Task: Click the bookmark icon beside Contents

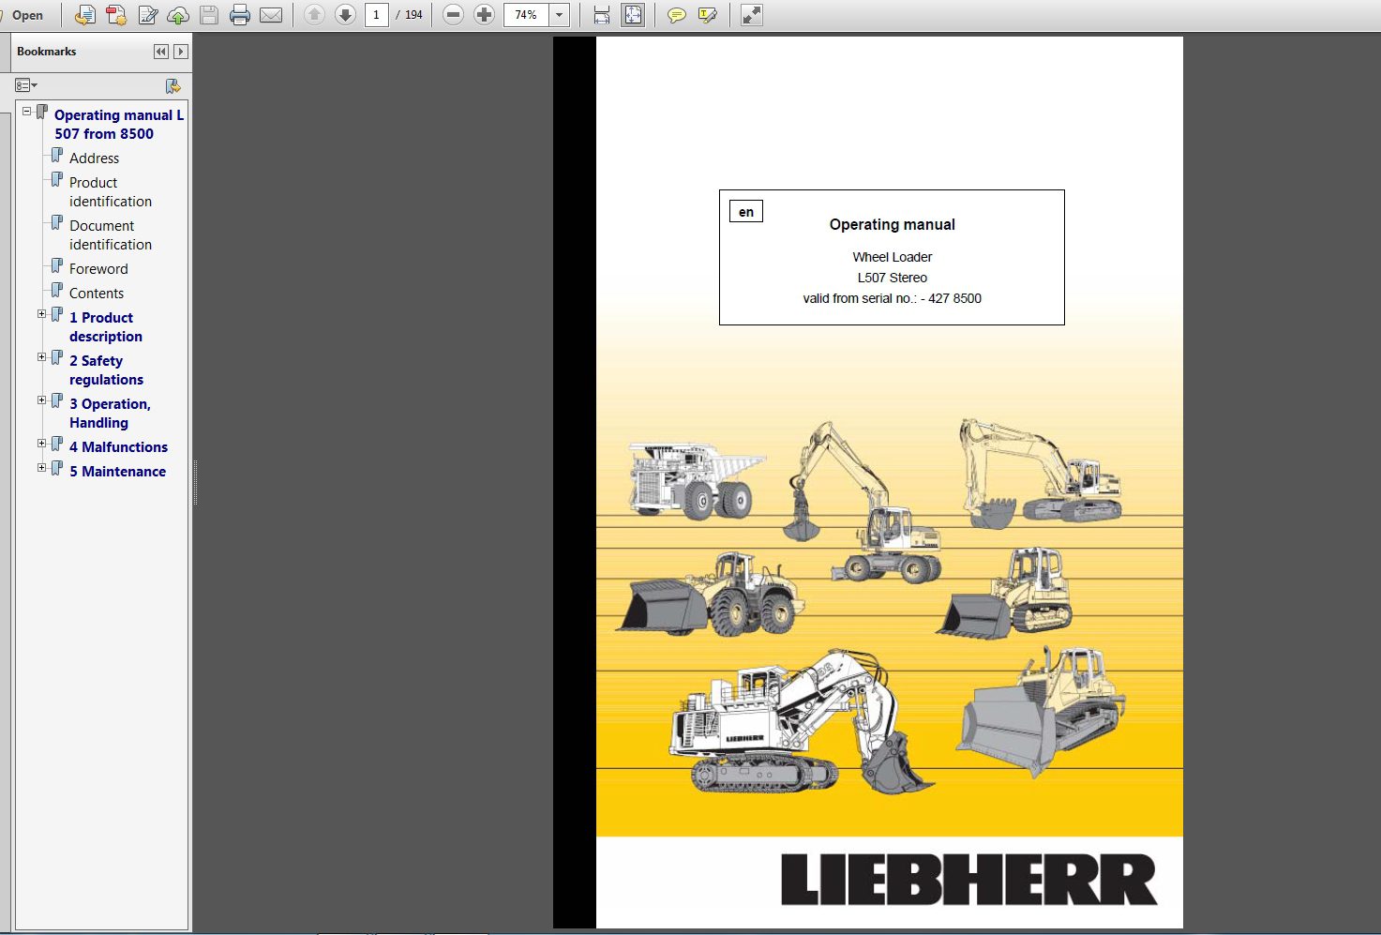Action: tap(57, 290)
